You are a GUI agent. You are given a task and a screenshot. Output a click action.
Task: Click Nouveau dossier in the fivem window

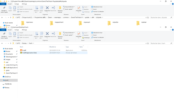(x=60, y=35)
